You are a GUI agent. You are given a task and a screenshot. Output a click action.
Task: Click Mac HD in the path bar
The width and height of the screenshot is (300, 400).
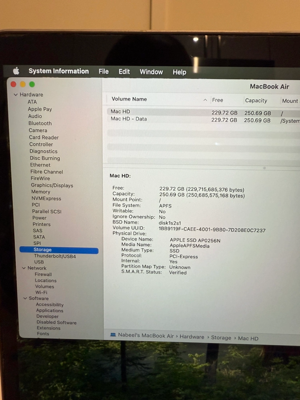point(248,338)
